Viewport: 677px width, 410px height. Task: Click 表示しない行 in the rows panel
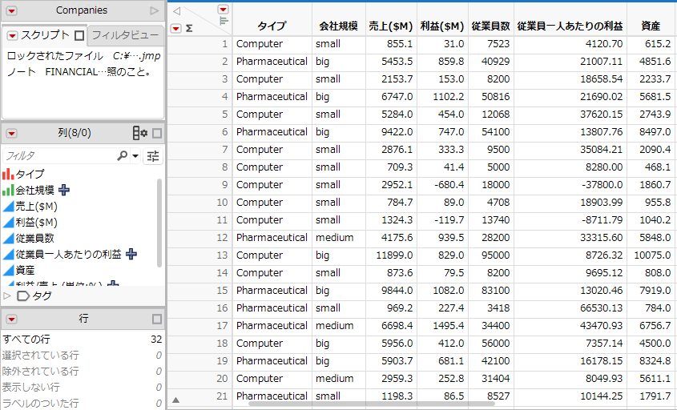coord(31,387)
